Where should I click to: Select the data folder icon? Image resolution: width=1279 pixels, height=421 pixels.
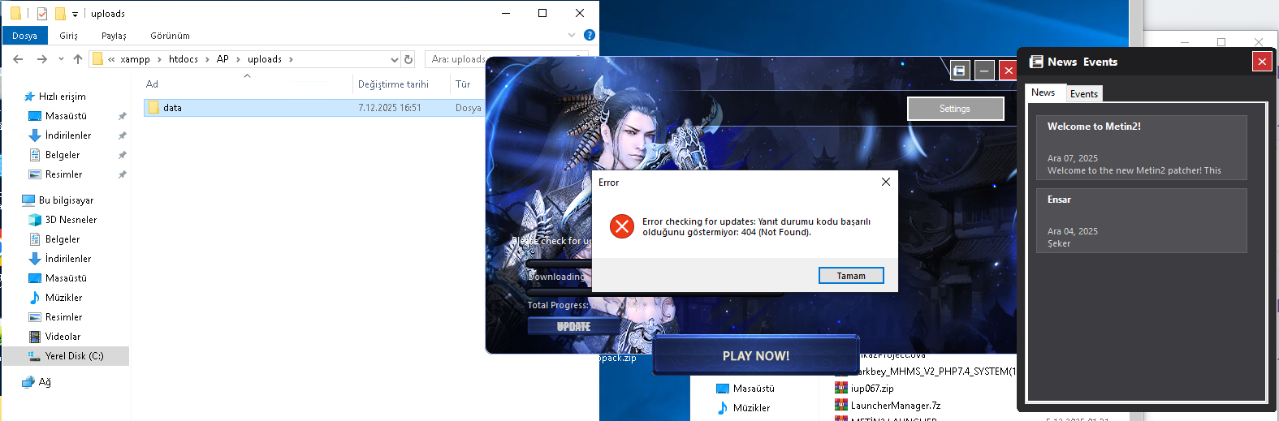tap(153, 107)
